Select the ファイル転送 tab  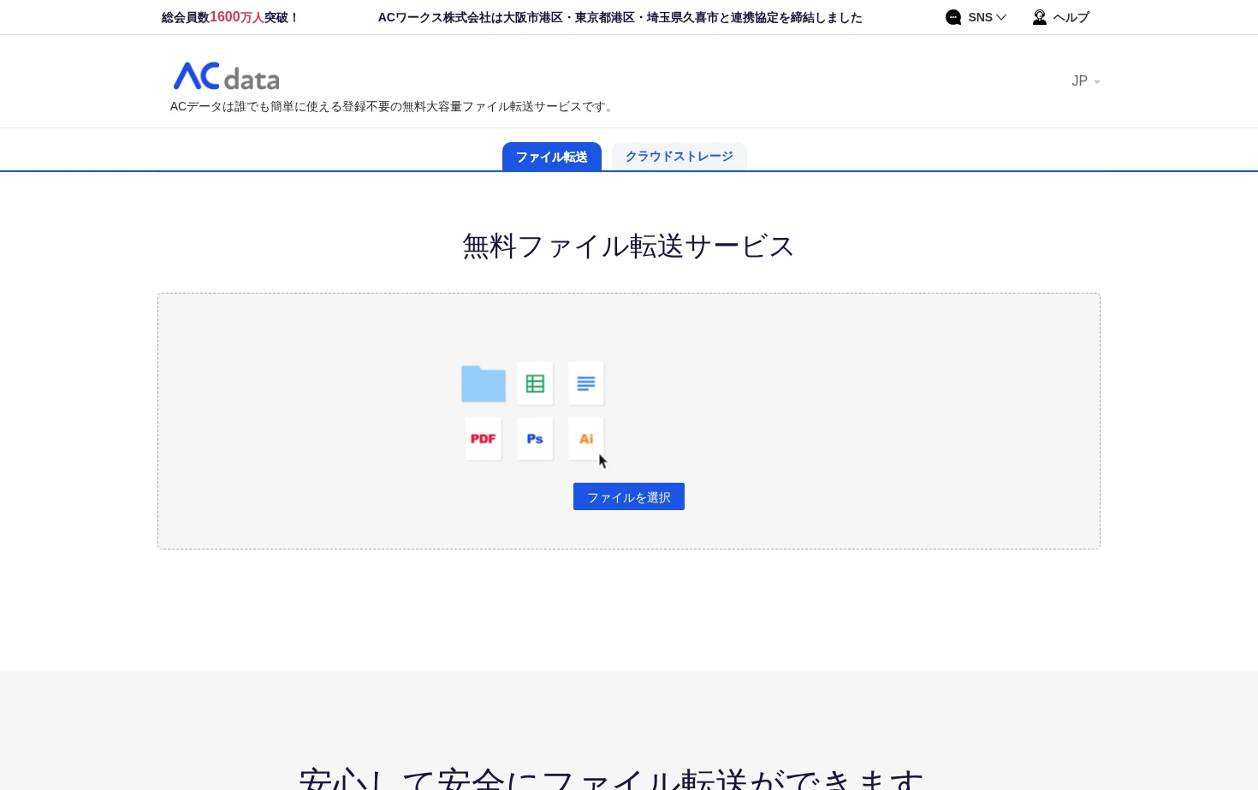(x=552, y=157)
